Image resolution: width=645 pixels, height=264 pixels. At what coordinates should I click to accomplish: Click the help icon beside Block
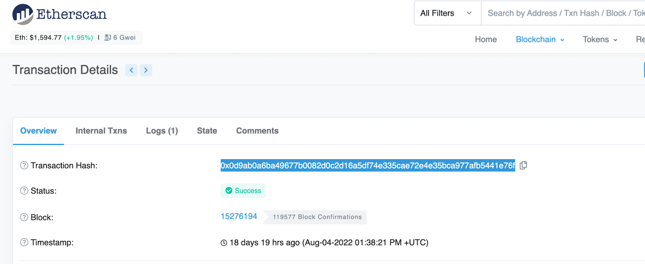click(x=24, y=217)
